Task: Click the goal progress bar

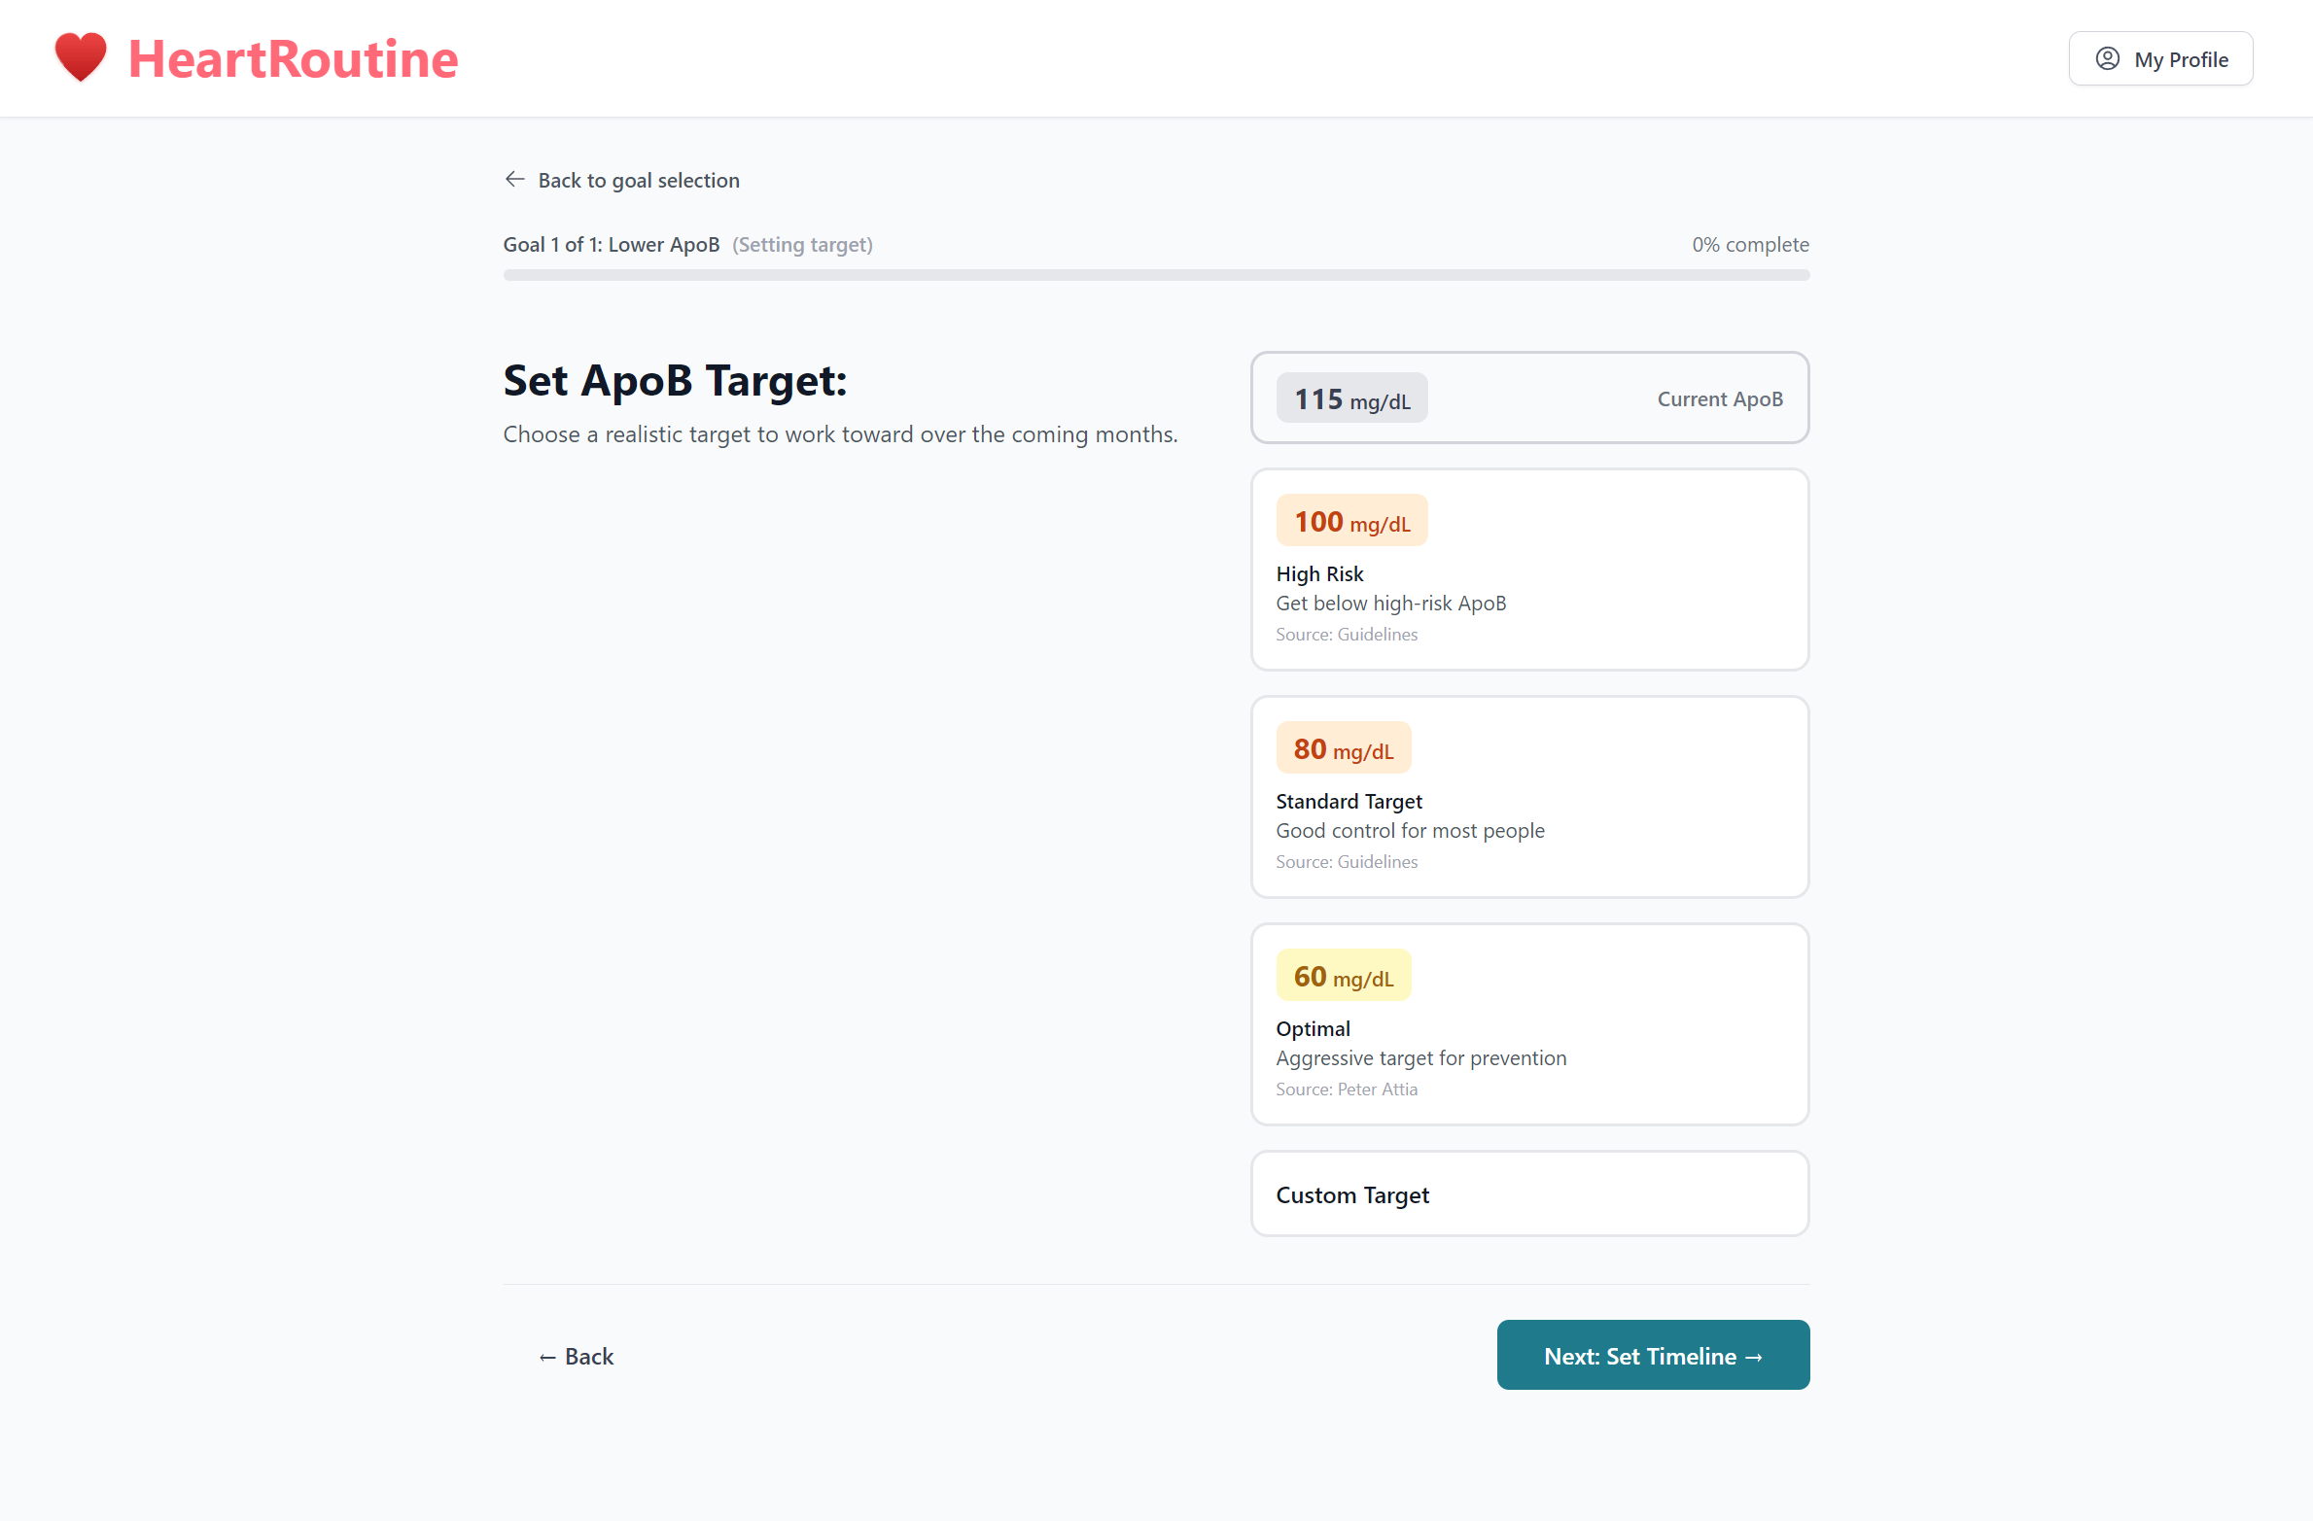Action: [1155, 275]
